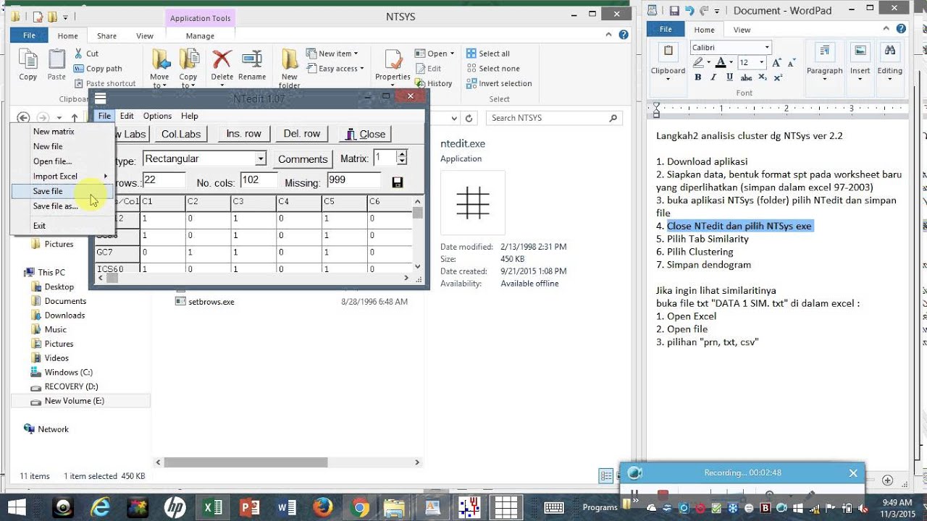Click the WordPad Underline icon
This screenshot has width=927, height=521.
click(x=729, y=77)
